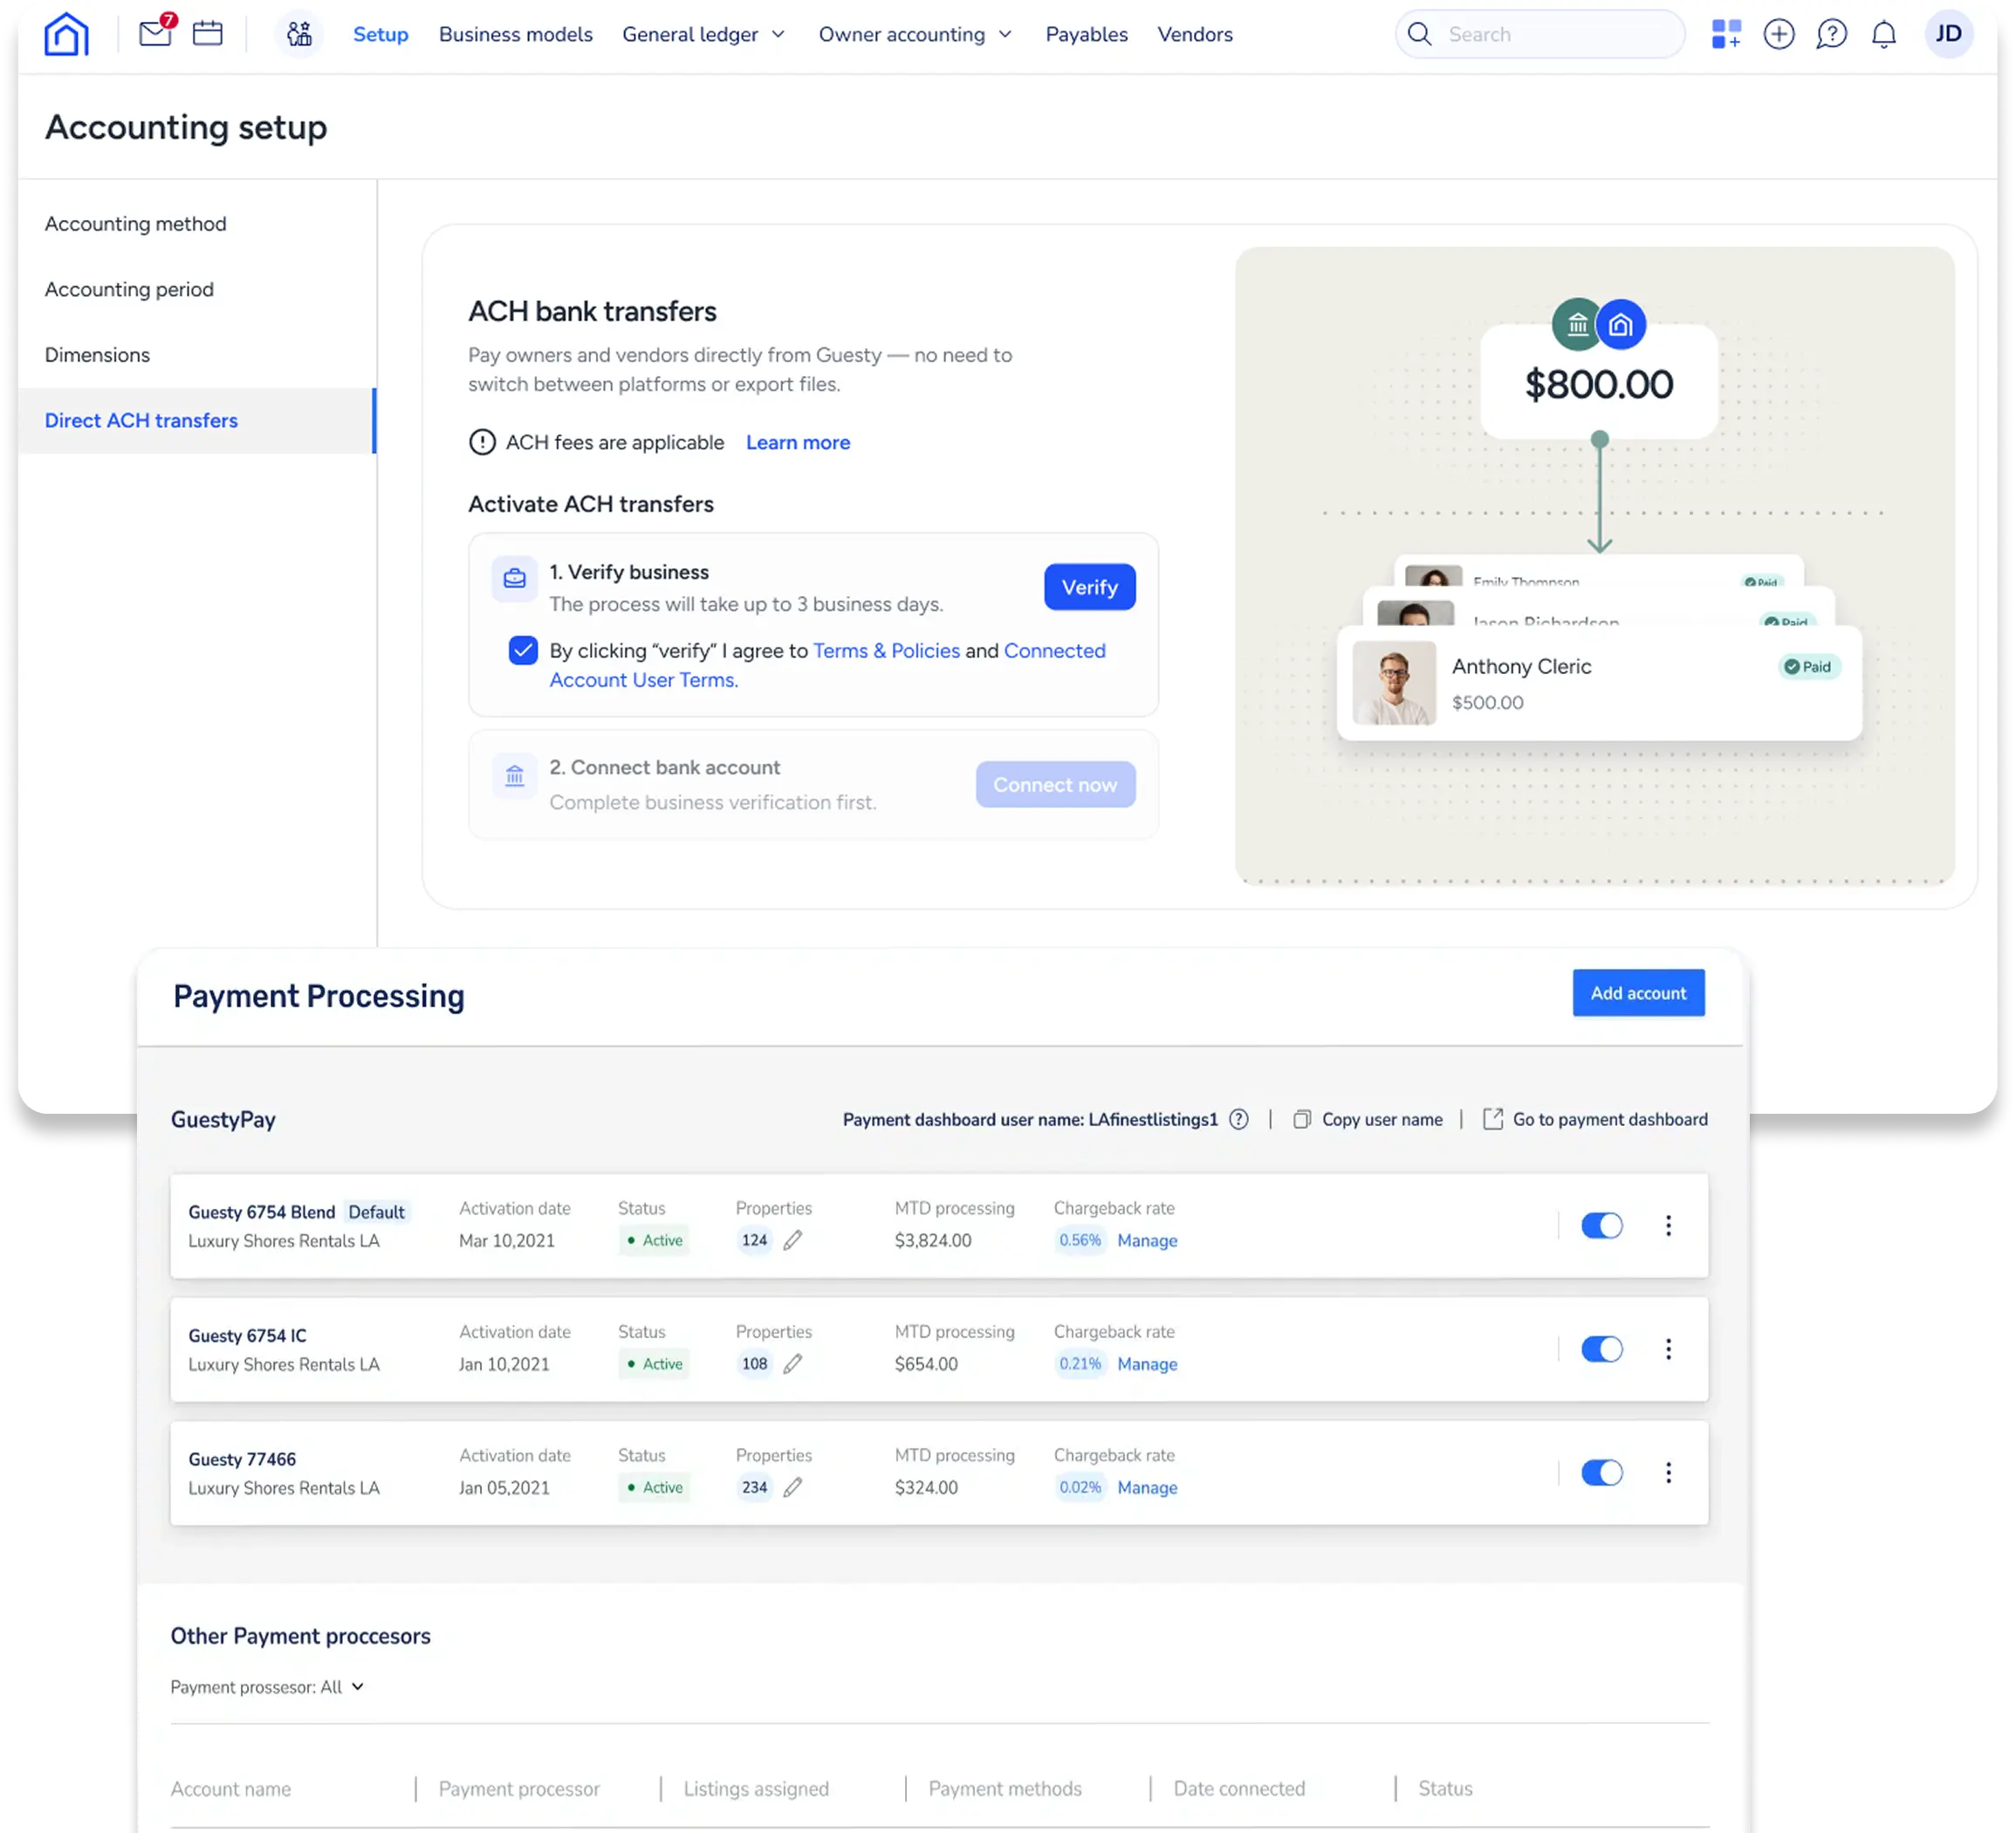The height and width of the screenshot is (1833, 2016).
Task: Click the accounting module icon
Action: [x=299, y=34]
